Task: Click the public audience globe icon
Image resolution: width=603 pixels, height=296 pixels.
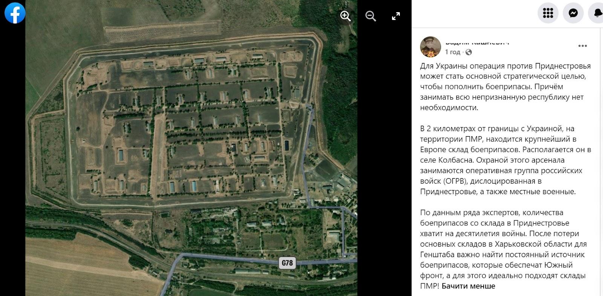Action: (468, 52)
